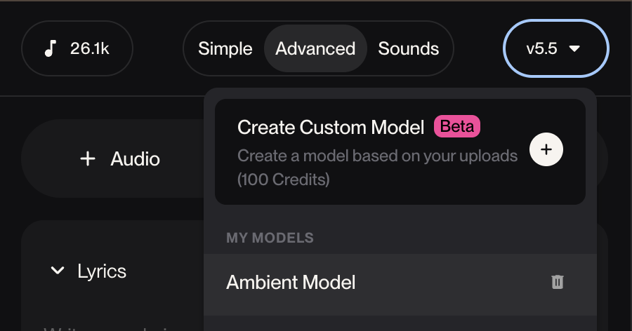Viewport: 632px width, 331px height.
Task: Switch to Simple mode
Action: click(x=225, y=49)
